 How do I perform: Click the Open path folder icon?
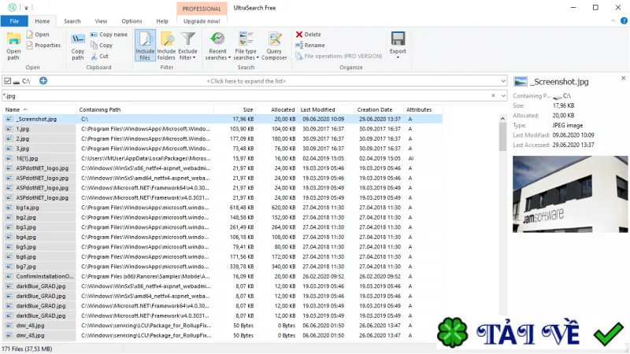click(13, 39)
